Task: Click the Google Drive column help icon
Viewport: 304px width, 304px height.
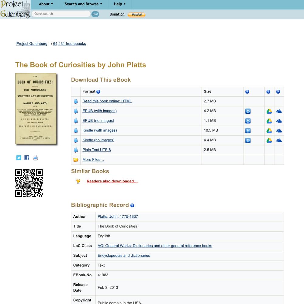Action: click(268, 92)
